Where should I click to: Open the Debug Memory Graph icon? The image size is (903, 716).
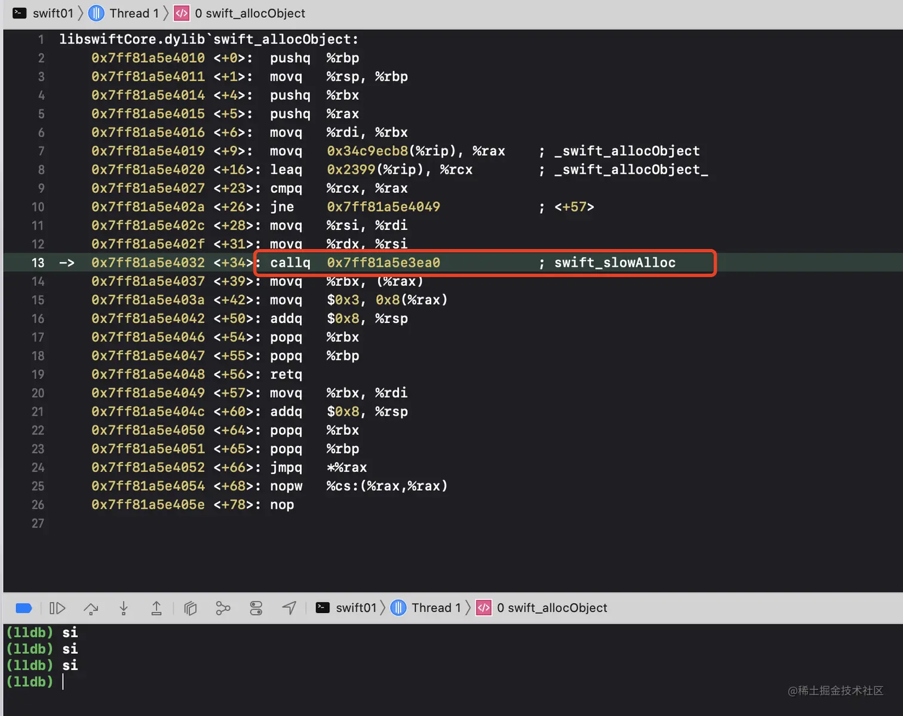coord(223,608)
